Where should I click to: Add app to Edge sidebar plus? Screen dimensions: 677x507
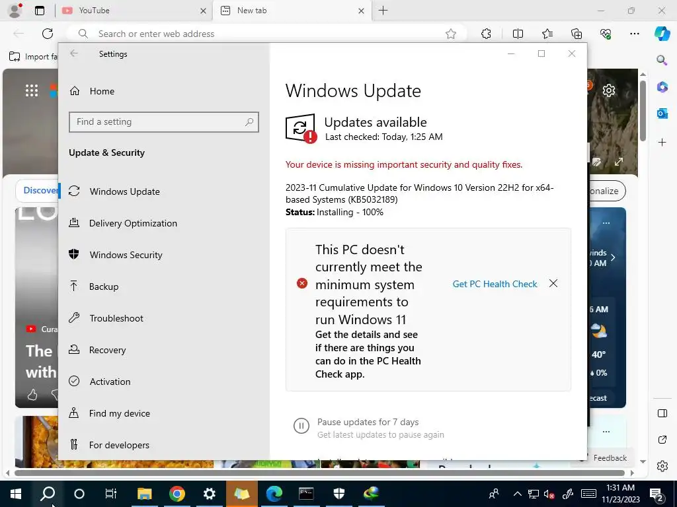pos(662,143)
